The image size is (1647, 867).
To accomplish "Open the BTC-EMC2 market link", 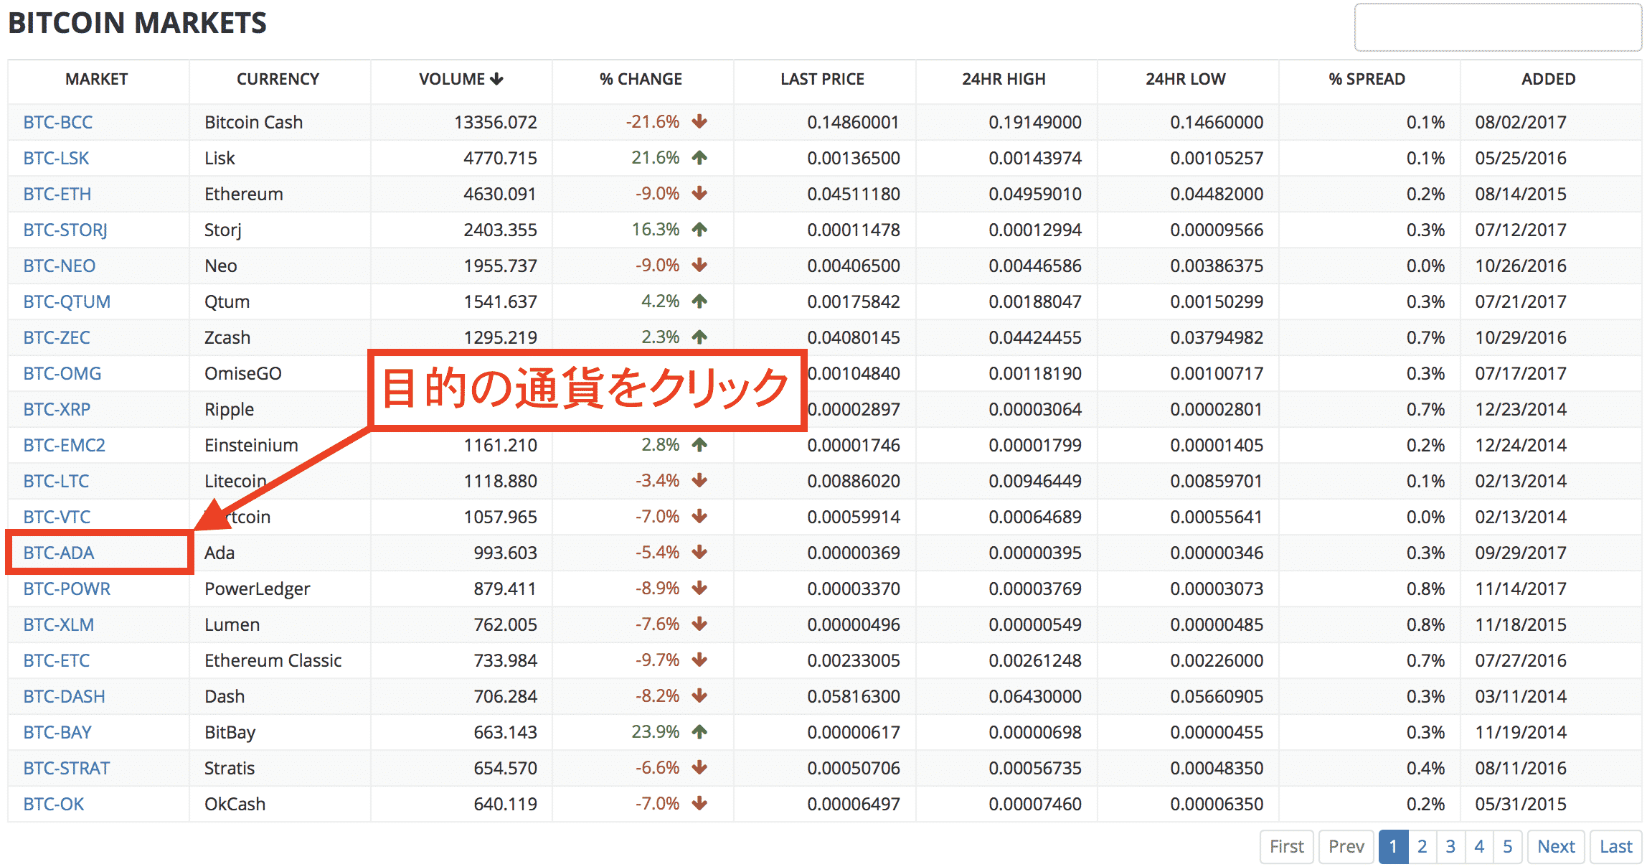I will tap(65, 445).
